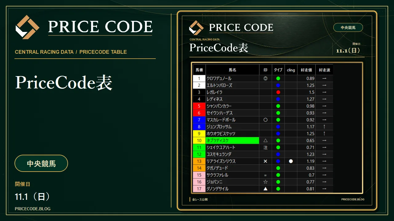Click the up arrow in the ホウオウビスケッツ row
Image resolution: width=394 pixels, height=221 pixels.
point(324,134)
